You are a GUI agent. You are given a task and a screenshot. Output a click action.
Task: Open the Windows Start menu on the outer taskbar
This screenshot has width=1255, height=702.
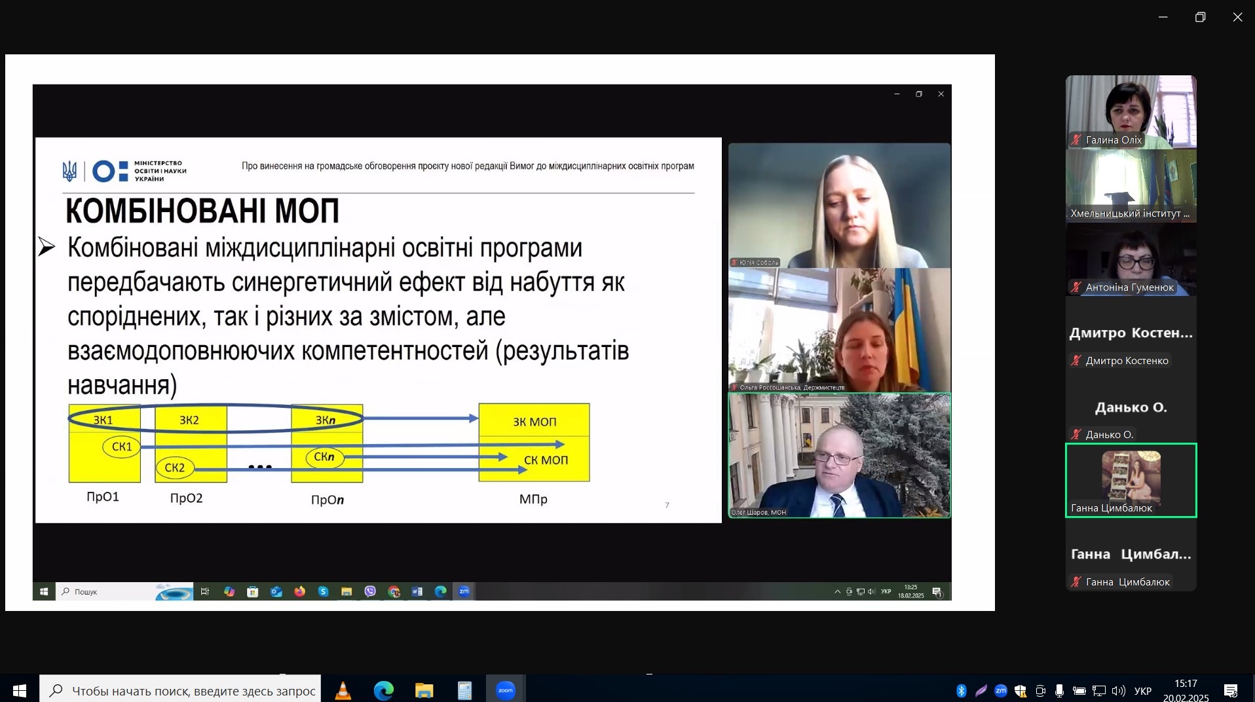point(20,690)
